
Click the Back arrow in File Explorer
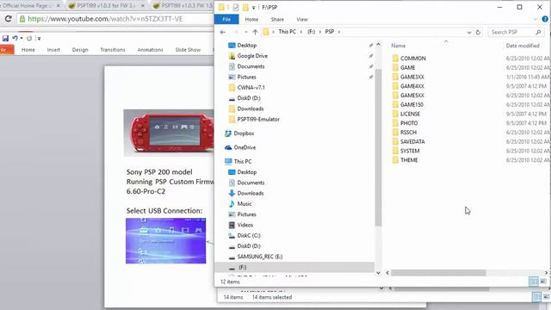[x=223, y=32]
